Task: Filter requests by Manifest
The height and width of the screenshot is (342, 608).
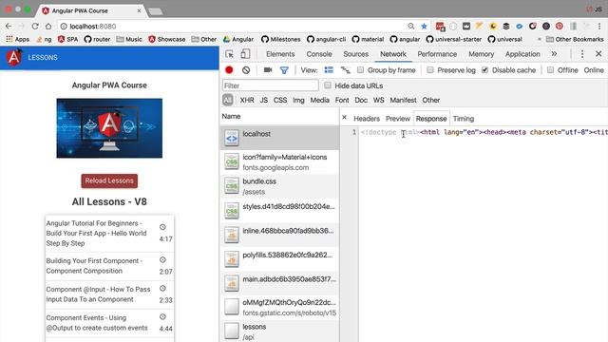Action: pos(403,100)
